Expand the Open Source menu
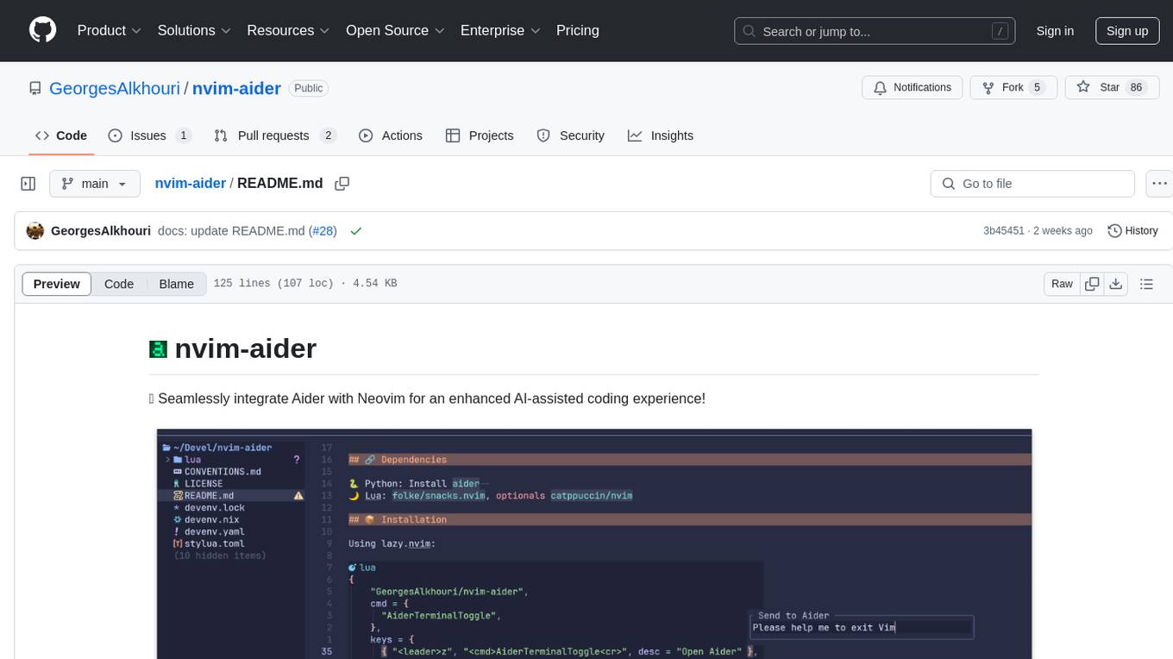 pos(394,30)
